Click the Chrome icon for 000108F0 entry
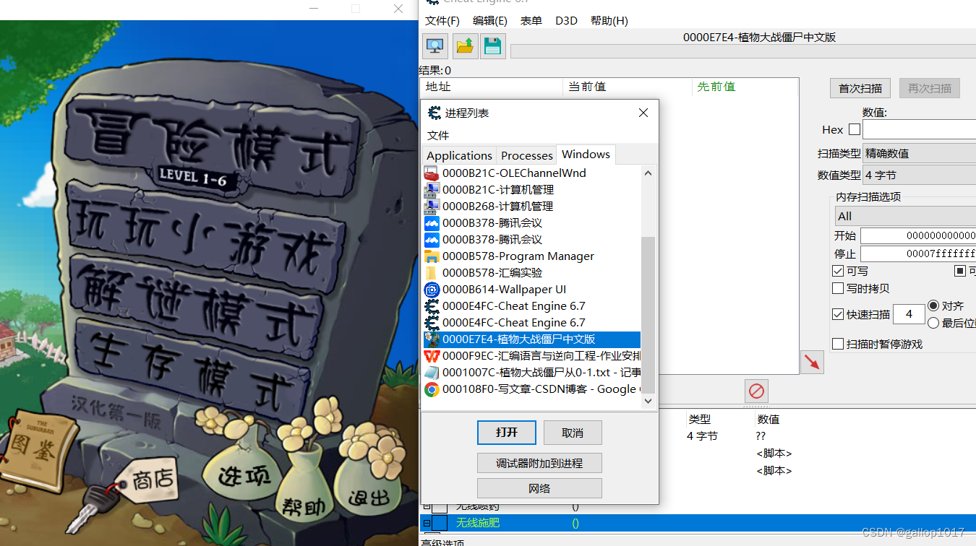Viewport: 976px width, 546px height. pyautogui.click(x=432, y=389)
